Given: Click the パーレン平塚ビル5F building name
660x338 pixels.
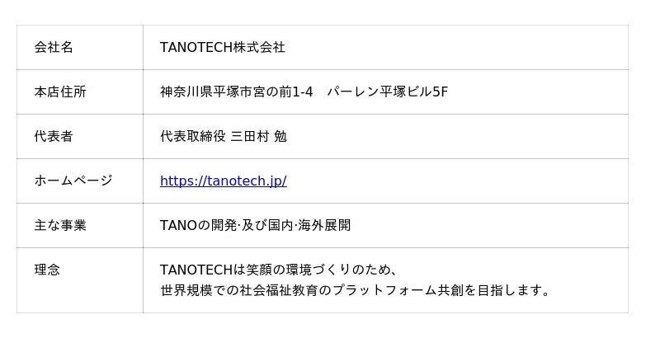Looking at the screenshot, I should pos(387,92).
